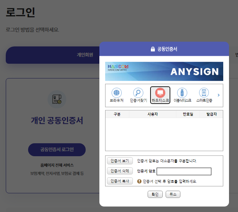Sort by the 사용자 column header

[x=153, y=114]
